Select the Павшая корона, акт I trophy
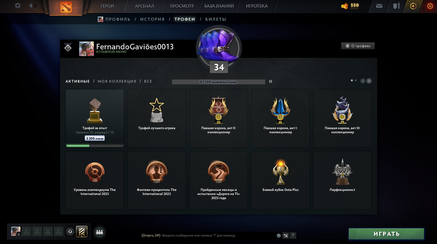Viewport: 437px width, 244px height. [x=281, y=118]
